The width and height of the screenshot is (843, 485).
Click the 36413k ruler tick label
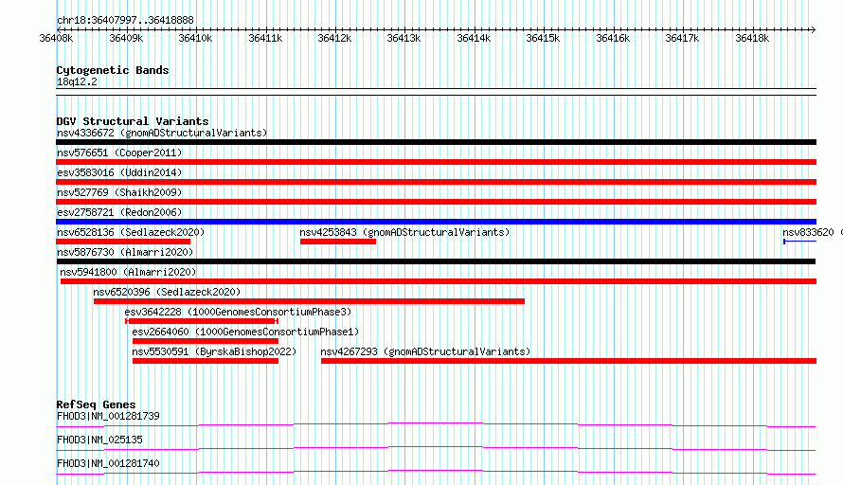coord(404,38)
